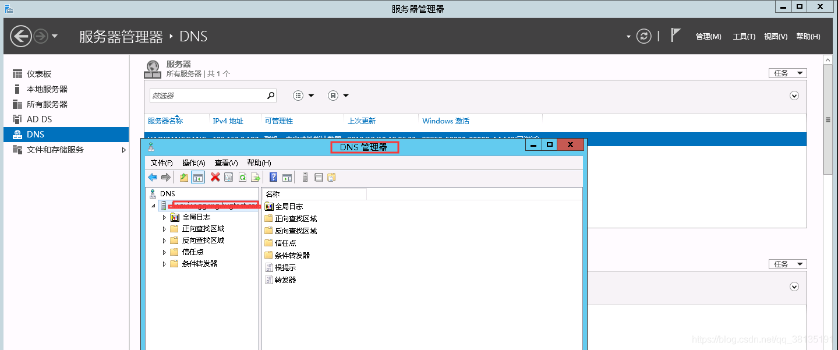The width and height of the screenshot is (838, 350).
Task: Click the red X delete icon
Action: (x=215, y=178)
